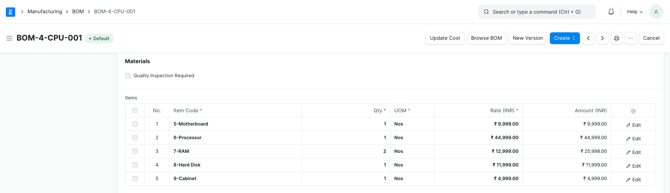Image resolution: width=670 pixels, height=193 pixels.
Task: Focus the search command bar
Action: (x=537, y=12)
